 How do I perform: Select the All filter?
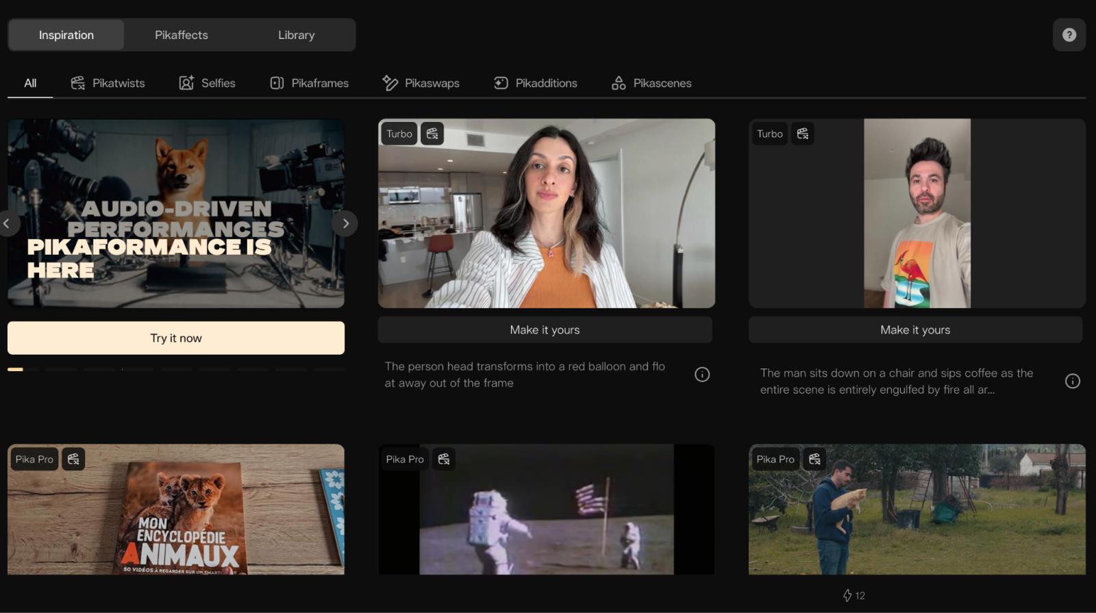coord(30,83)
